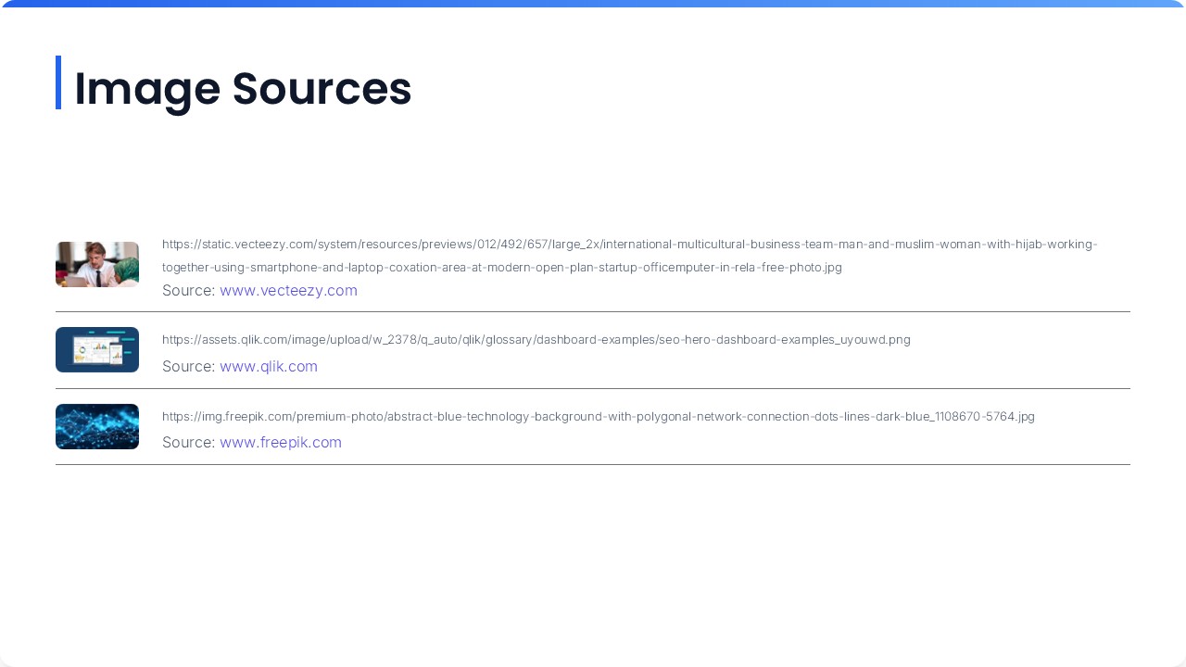Open the business team photo thumbnail
This screenshot has height=667, width=1186.
pyautogui.click(x=97, y=264)
